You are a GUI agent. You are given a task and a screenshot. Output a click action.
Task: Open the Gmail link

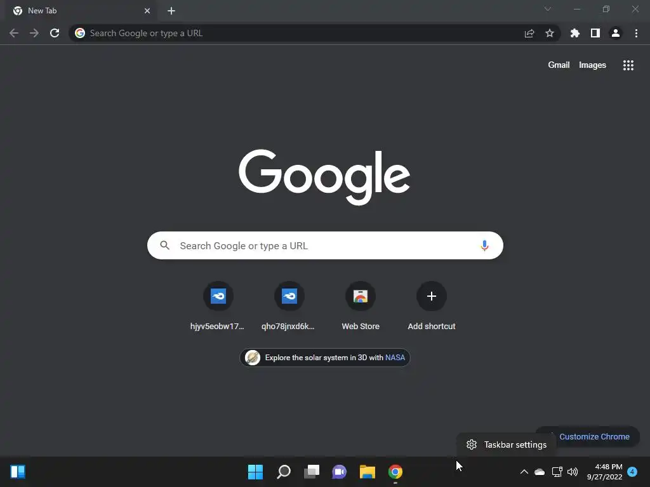(559, 65)
